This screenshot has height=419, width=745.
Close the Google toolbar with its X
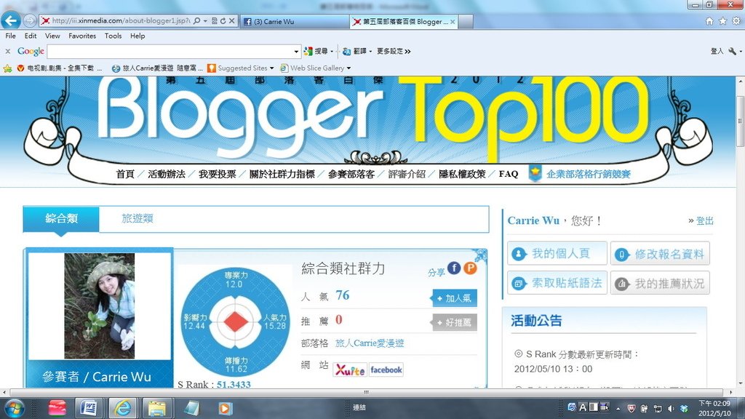7,52
